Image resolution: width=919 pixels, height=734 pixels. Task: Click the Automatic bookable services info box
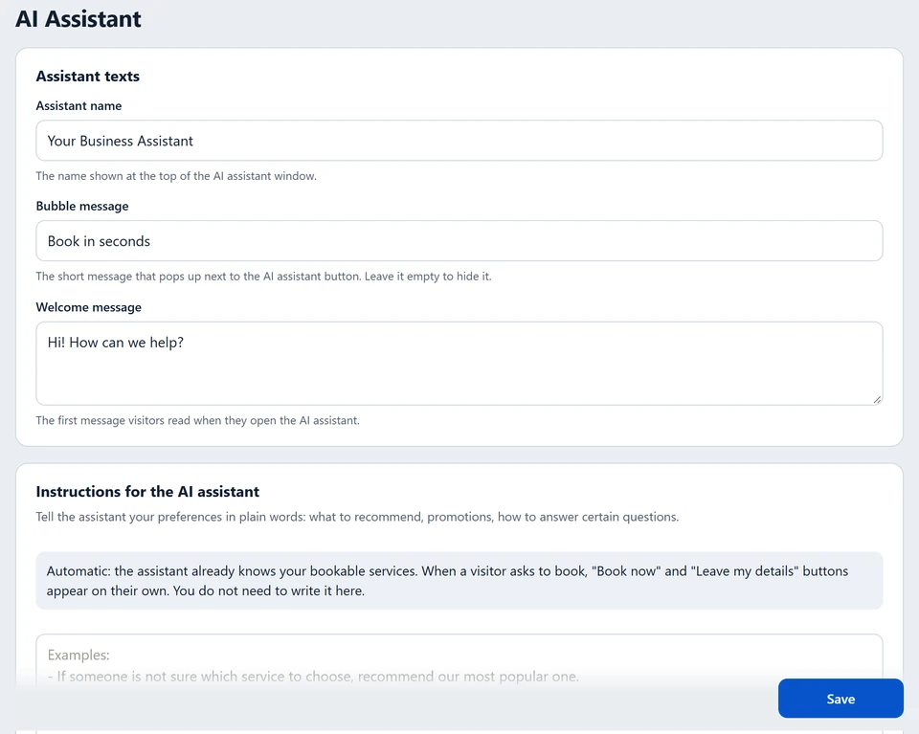point(459,581)
